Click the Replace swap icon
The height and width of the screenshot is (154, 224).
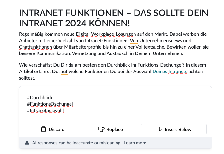click(101, 130)
